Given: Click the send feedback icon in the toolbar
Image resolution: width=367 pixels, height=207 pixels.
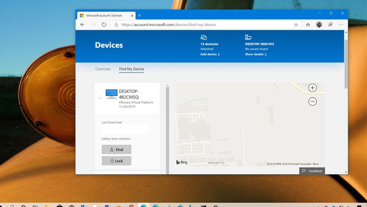Looking at the screenshot, I should (330, 25).
